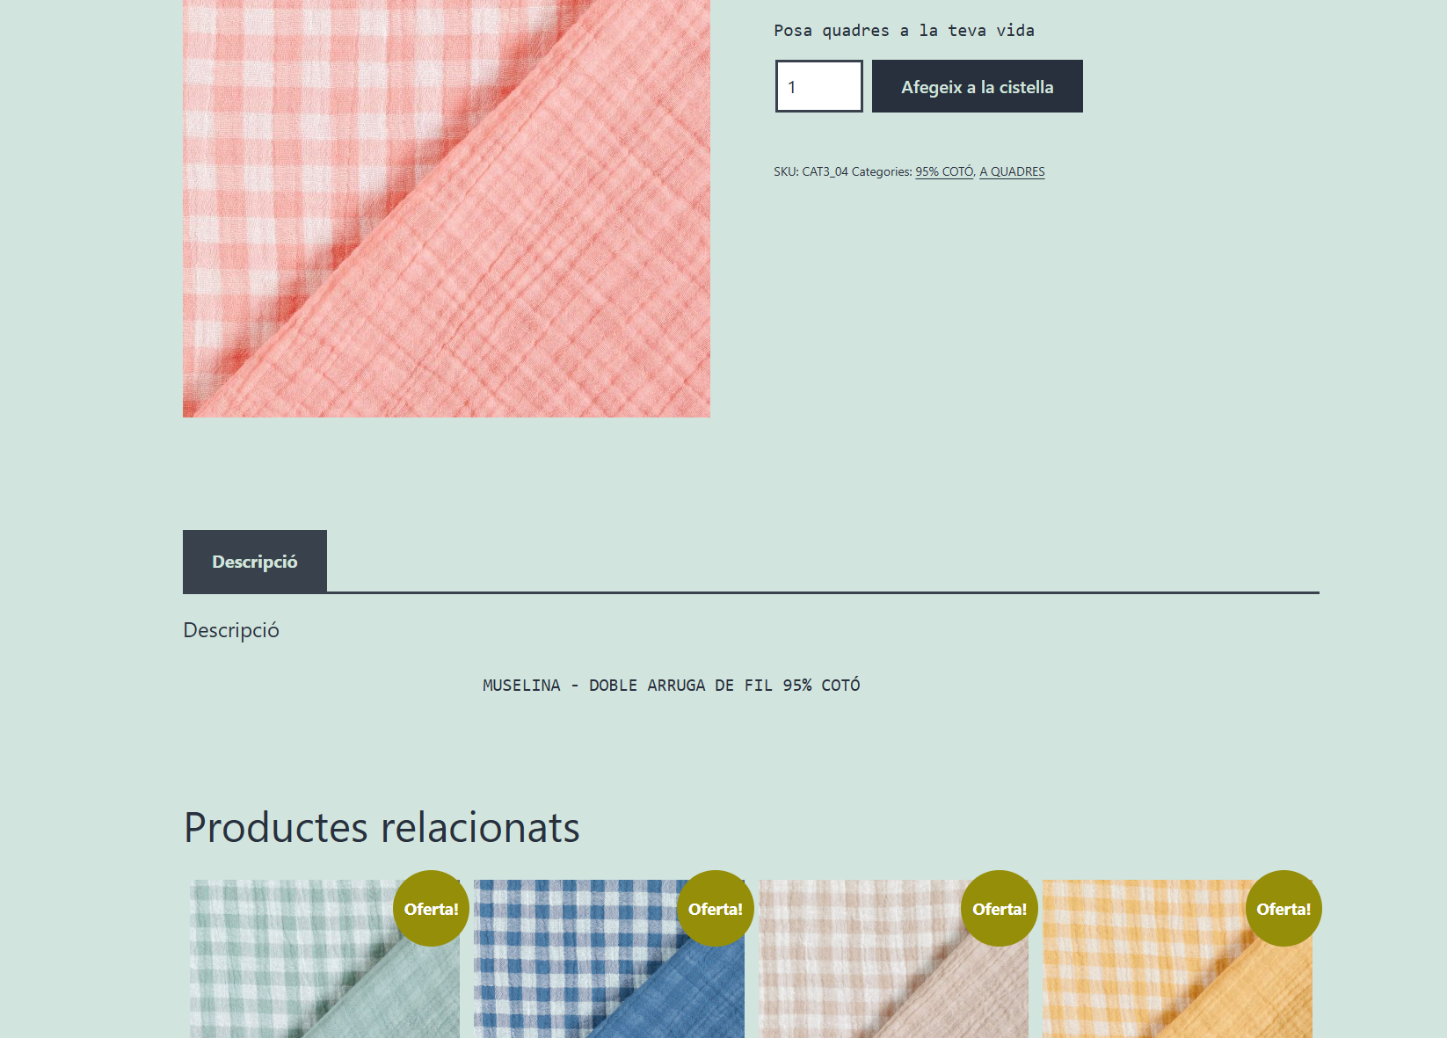Image resolution: width=1447 pixels, height=1038 pixels.
Task: Click the 'Posa quadres a la teva vida' text
Action: tap(904, 31)
